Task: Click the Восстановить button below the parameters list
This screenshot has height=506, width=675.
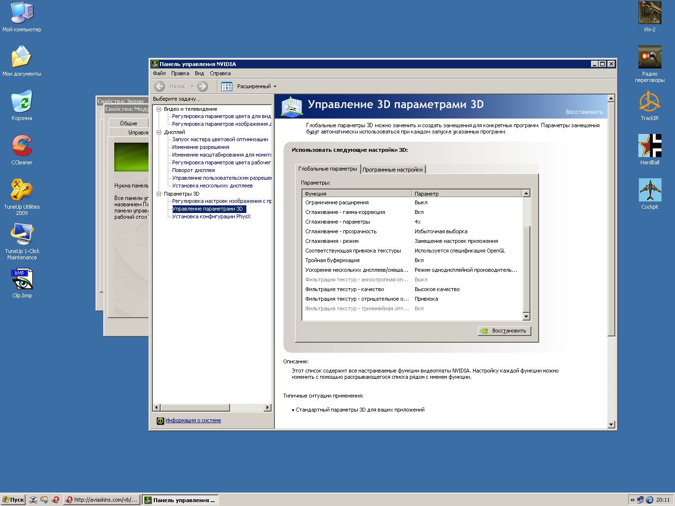Action: click(504, 331)
